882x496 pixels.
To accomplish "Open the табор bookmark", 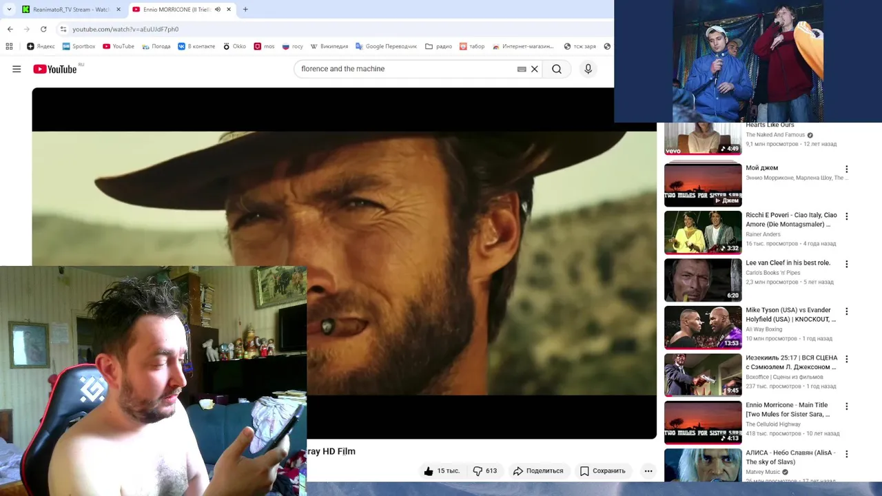I will (x=472, y=46).
